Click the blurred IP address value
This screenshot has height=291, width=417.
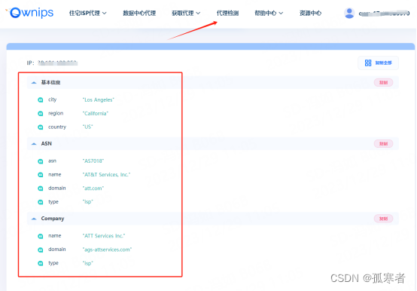(x=57, y=63)
